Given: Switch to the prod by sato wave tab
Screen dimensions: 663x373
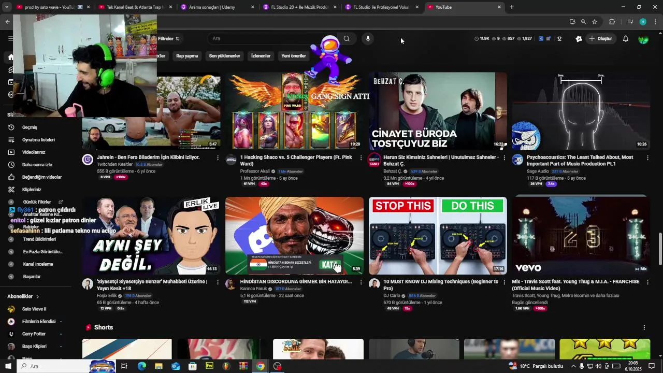Looking at the screenshot, I should (49, 7).
